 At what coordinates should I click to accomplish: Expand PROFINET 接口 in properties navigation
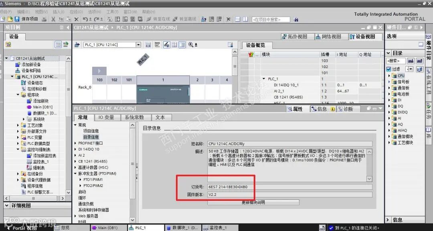[x=75, y=143]
